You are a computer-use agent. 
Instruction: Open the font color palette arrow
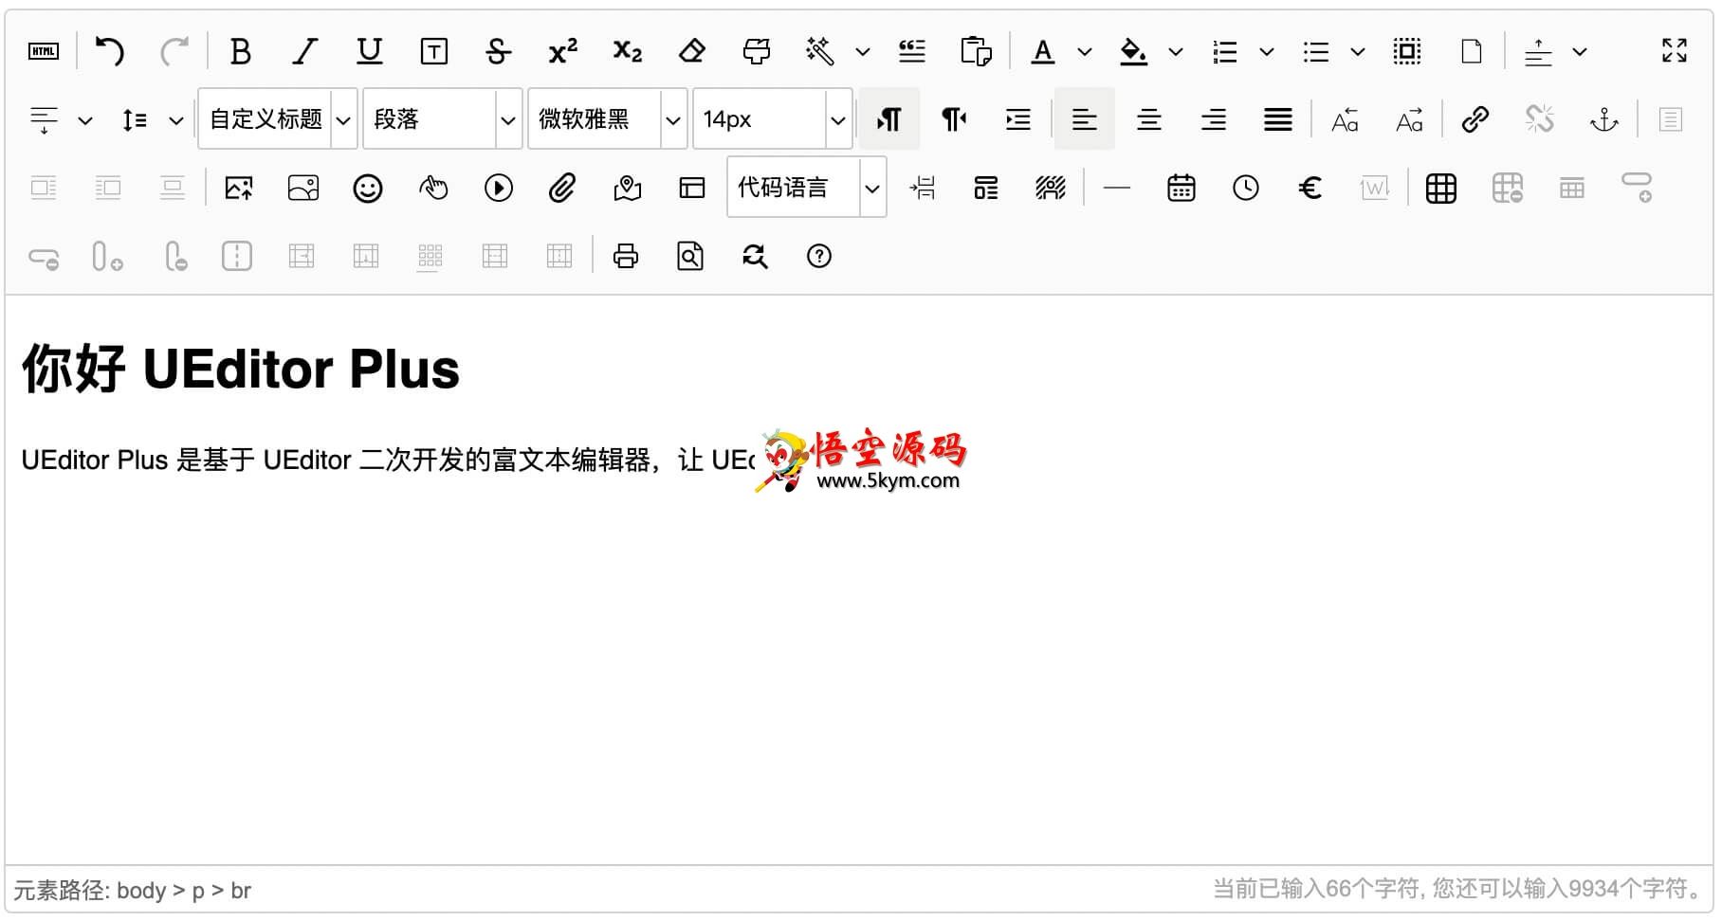(x=1085, y=52)
